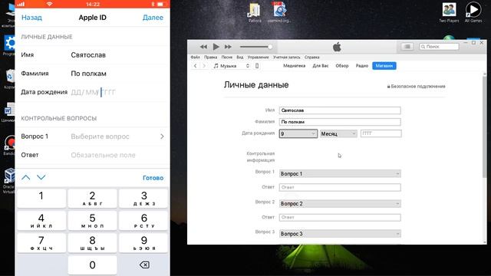Viewport: 491px width, 276px height.
Task: Tap keypad digit 5
Action: click(92, 221)
